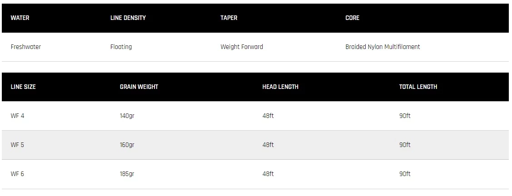This screenshot has height=196, width=512.
Task: Select the WF 6 row label
Action: 18,174
